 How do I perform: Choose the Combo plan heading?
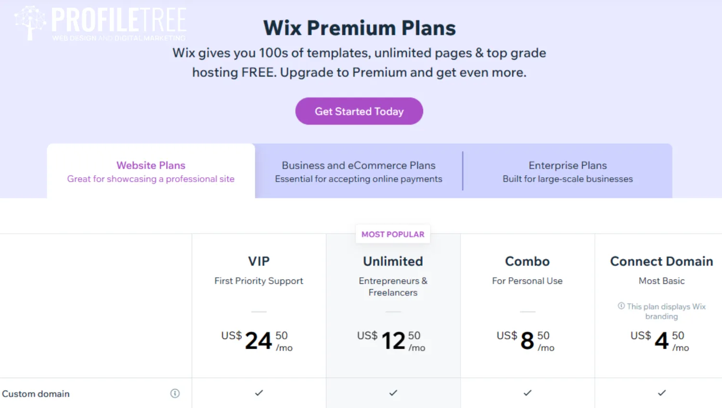[527, 261]
